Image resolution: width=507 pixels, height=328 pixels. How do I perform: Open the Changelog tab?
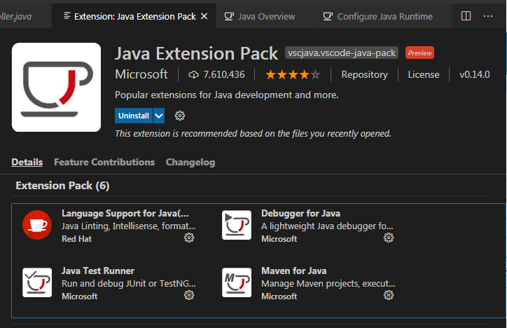190,162
